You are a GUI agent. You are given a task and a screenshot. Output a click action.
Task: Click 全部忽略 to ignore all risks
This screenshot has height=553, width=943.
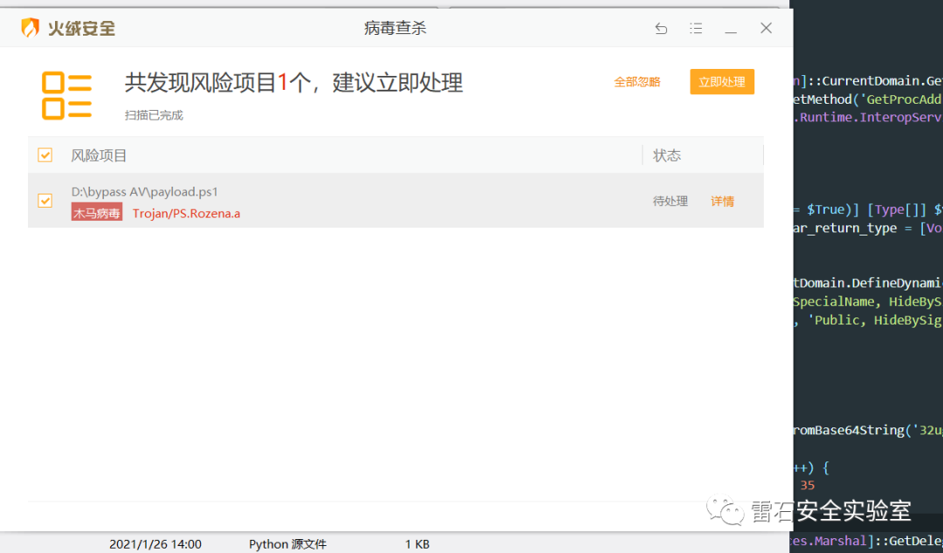[637, 82]
